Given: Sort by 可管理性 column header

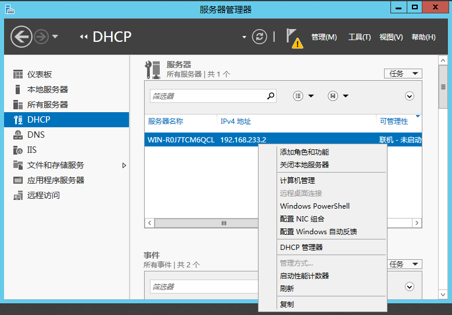Looking at the screenshot, I should (394, 121).
